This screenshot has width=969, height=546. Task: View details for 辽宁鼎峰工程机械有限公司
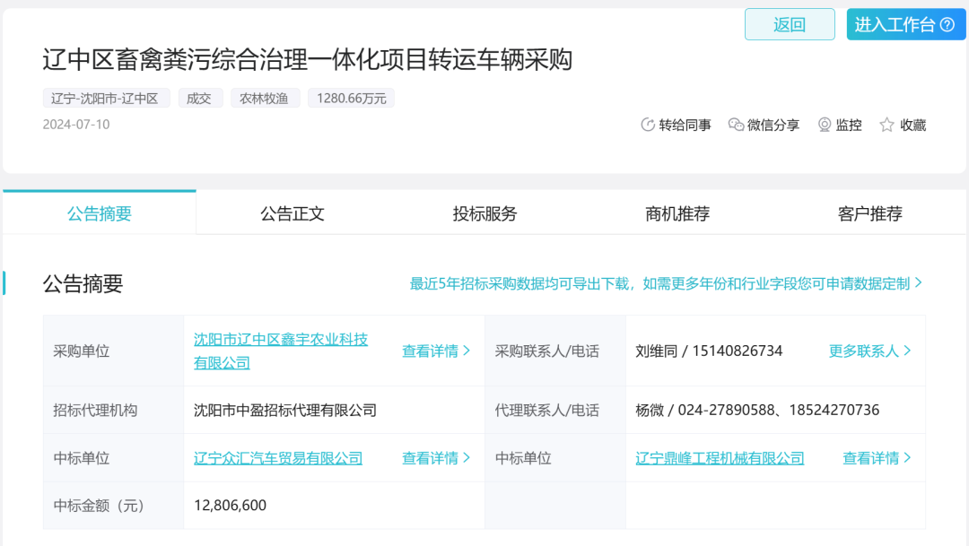[877, 458]
